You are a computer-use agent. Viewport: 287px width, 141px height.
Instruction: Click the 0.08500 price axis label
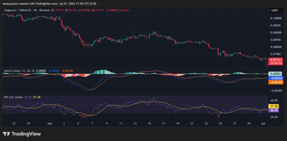tap(275, 40)
